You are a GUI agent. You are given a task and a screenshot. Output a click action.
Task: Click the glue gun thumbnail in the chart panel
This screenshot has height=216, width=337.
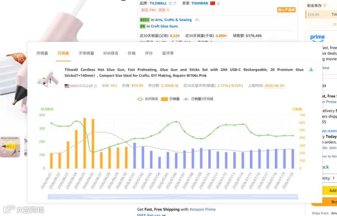pyautogui.click(x=48, y=78)
